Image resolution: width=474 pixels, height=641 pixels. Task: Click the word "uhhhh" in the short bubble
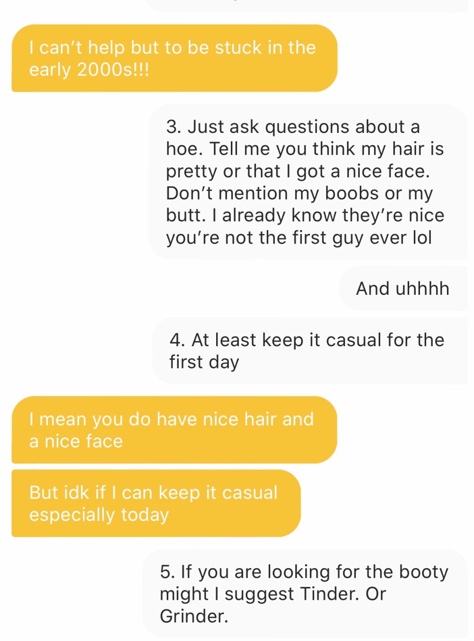422,289
